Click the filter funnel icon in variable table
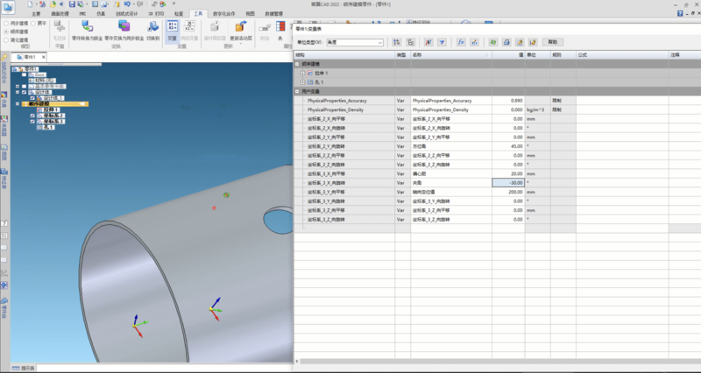Image resolution: width=701 pixels, height=373 pixels. 440,42
